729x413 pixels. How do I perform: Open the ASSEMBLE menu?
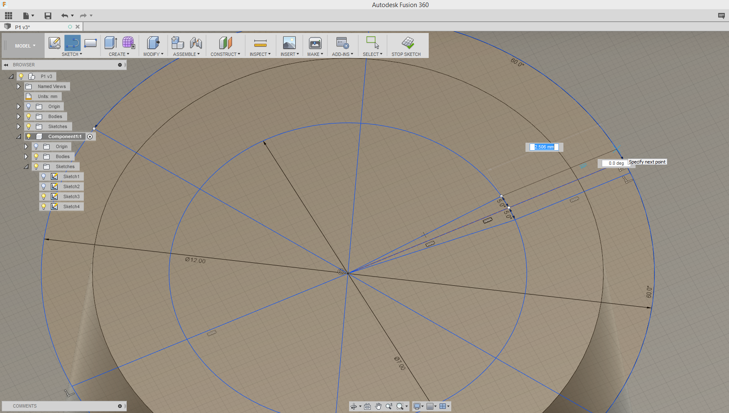point(186,54)
